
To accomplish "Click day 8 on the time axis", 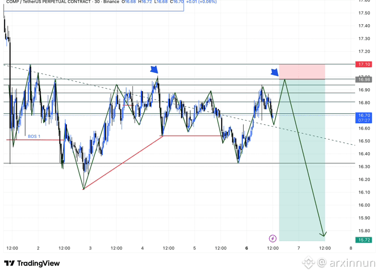I will (x=351, y=248).
